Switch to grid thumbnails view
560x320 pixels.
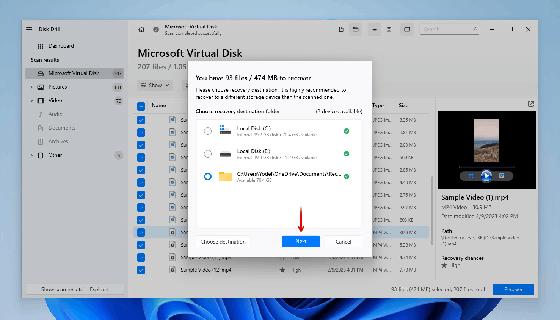(x=389, y=30)
